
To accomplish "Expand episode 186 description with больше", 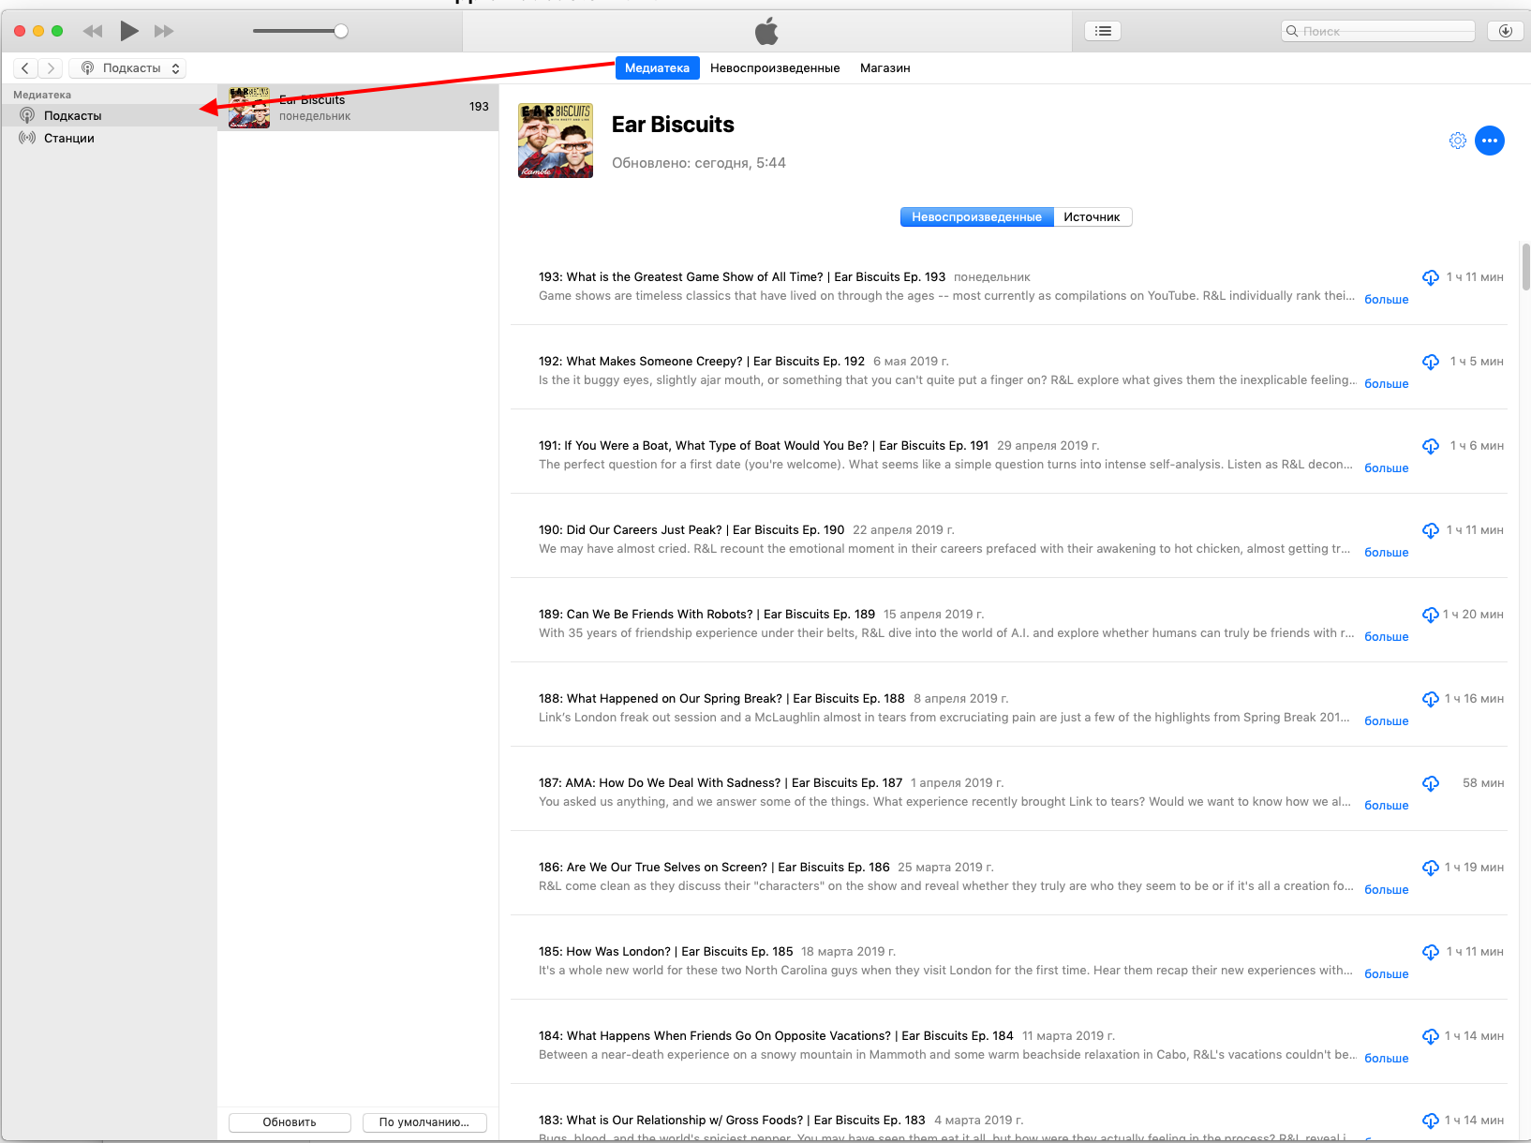I will click(1387, 890).
